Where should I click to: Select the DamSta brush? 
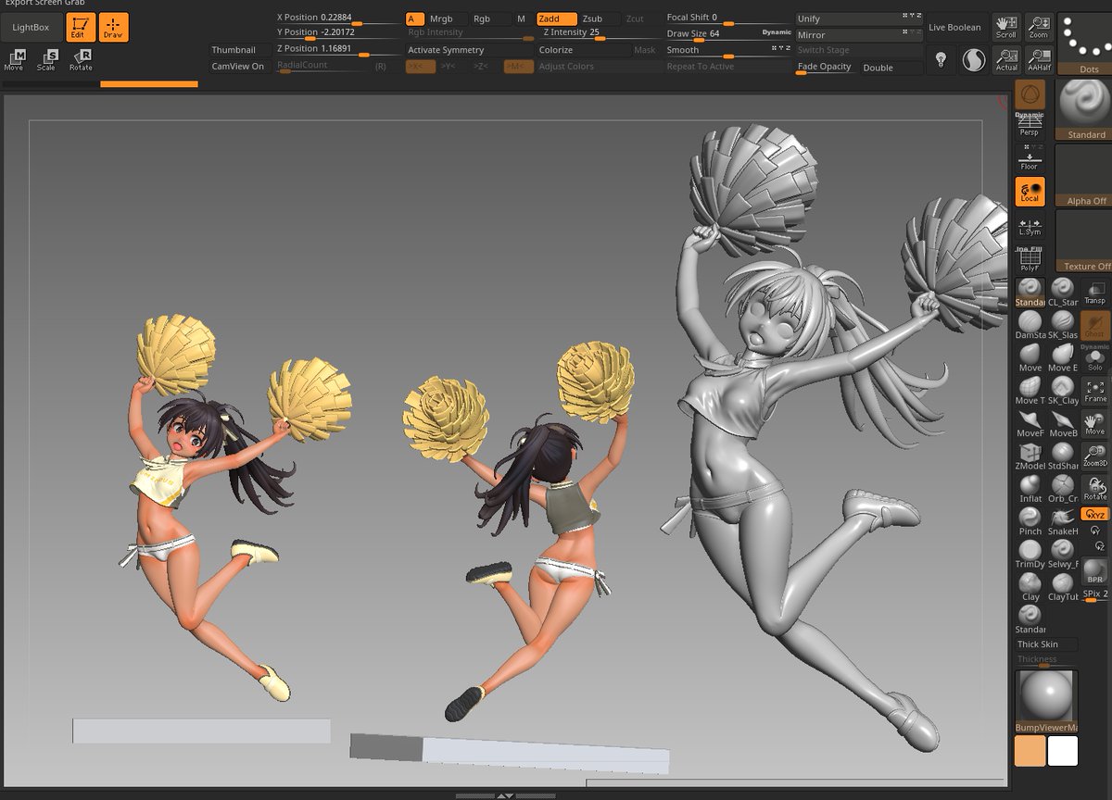click(x=1030, y=324)
